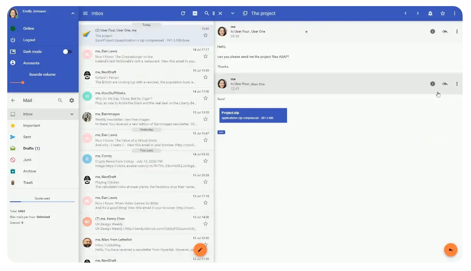Collapse the Emilly Johnson account panel
The width and height of the screenshot is (471, 271).
[73, 14]
